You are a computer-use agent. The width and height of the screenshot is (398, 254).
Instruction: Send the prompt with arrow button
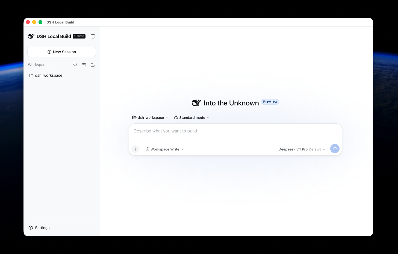335,149
